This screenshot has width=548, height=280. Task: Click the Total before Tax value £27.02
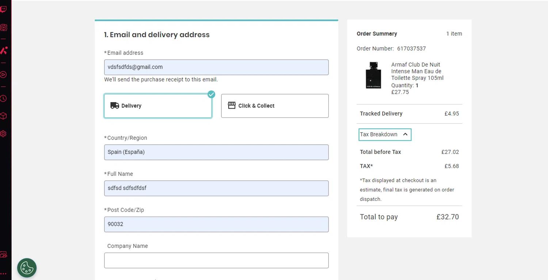click(x=450, y=152)
